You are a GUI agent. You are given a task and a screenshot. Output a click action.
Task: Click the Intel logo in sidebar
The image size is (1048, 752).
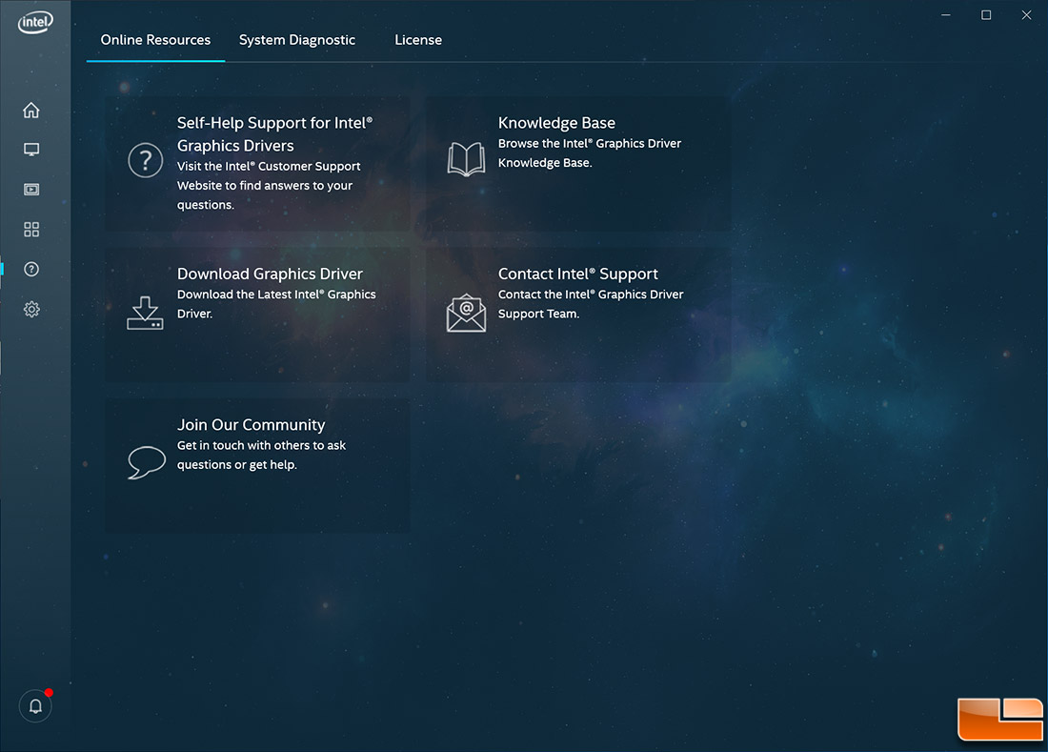(x=35, y=22)
